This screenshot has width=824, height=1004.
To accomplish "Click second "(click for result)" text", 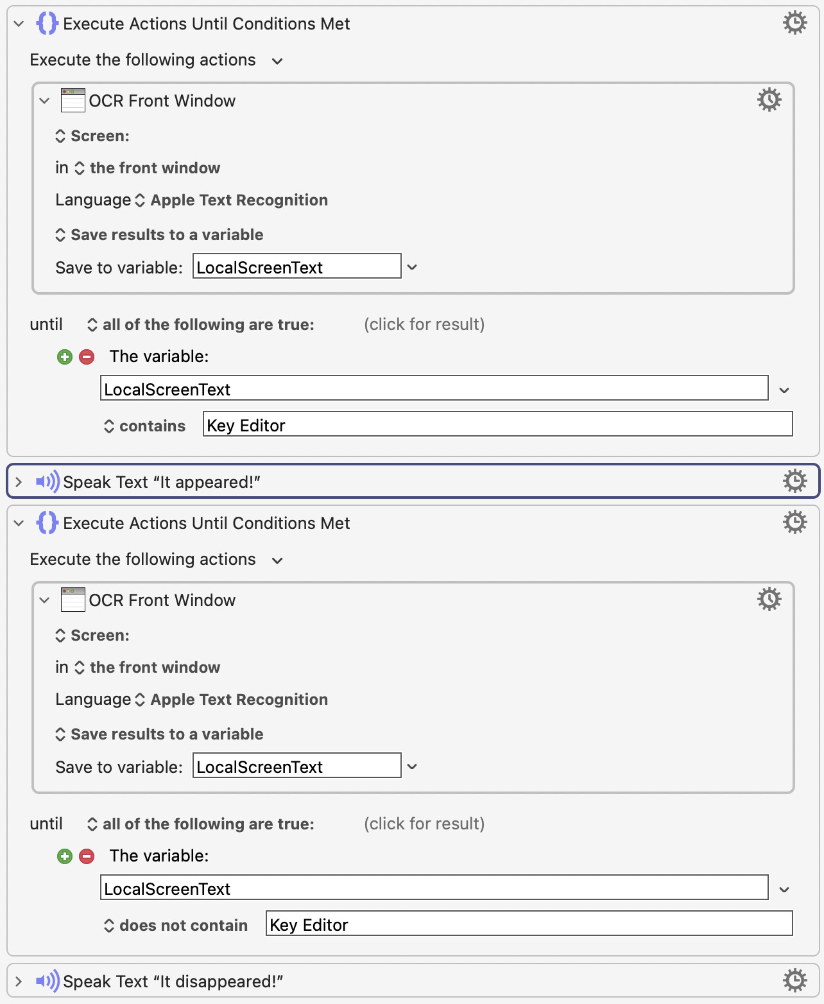I will pyautogui.click(x=424, y=824).
